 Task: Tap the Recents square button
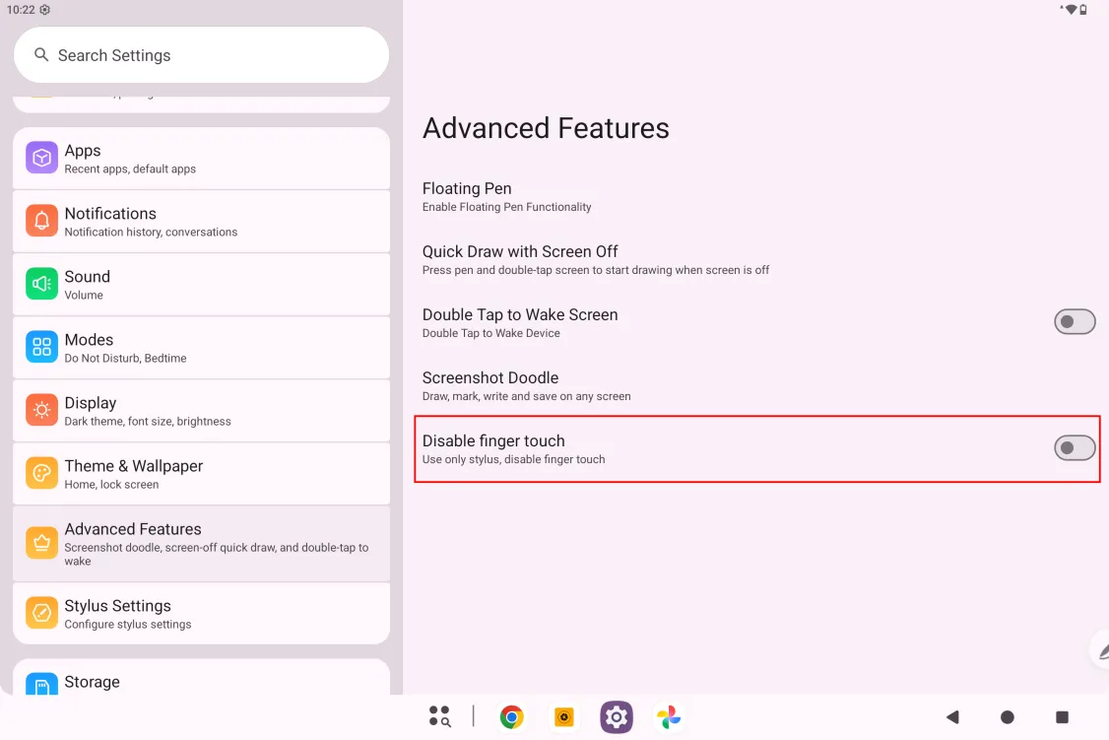click(1062, 716)
